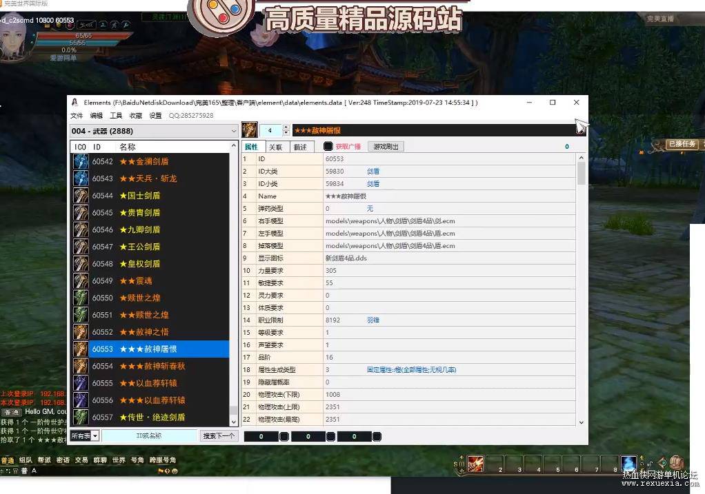Click the icon of item 60552 赦神之悟
This screenshot has height=494, width=705.
(x=81, y=332)
